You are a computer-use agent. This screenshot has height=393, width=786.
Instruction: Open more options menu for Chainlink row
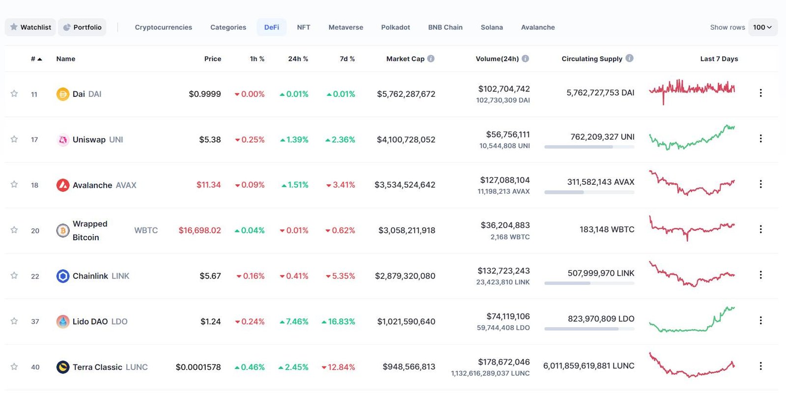point(760,275)
